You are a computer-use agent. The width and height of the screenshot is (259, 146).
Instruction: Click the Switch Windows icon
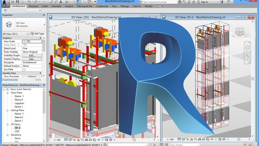(89, 2)
